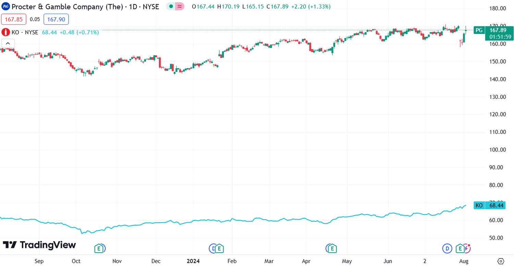Open the April earnings E marker
The width and height of the screenshot is (514, 266).
click(332, 248)
